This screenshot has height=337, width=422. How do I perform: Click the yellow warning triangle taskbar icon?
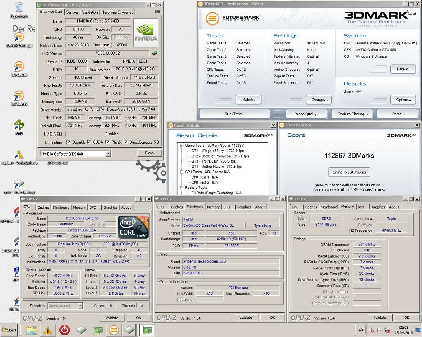[x=48, y=330]
